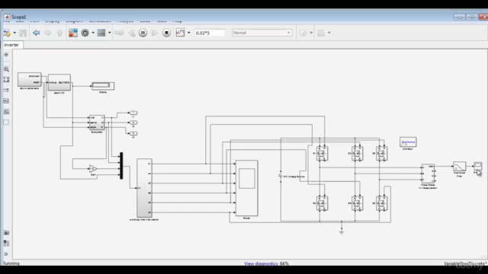
Task: Expand the Model Explorer dropdown arrow
Action: pyautogui.click(x=109, y=33)
